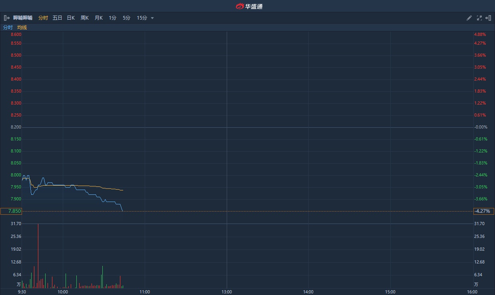Expand chart to fullscreen view
Image resolution: width=495 pixels, height=295 pixels.
click(x=479, y=18)
